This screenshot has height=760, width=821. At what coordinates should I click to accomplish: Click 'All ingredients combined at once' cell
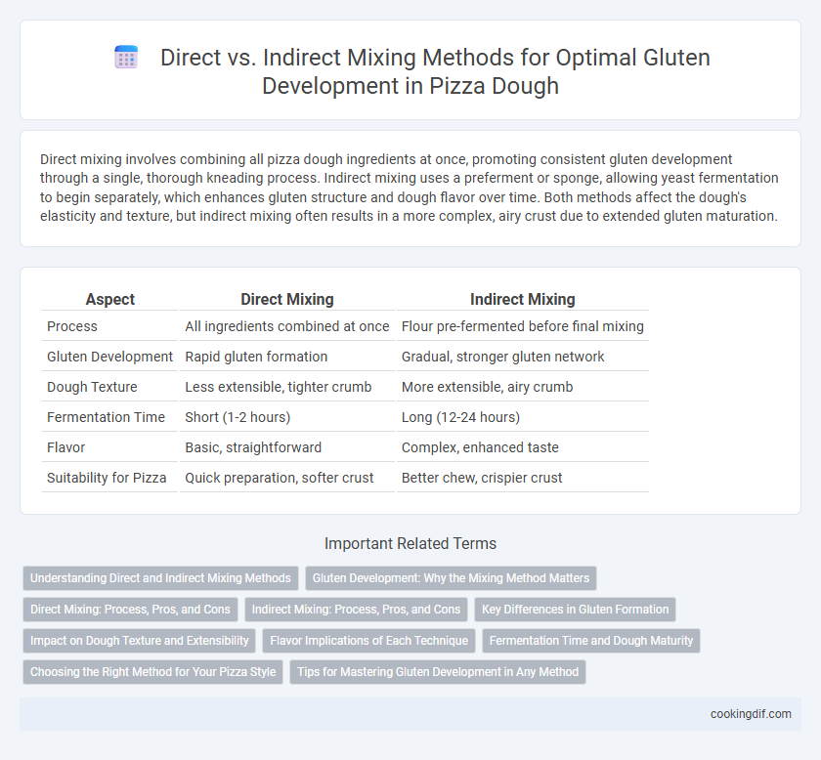pos(287,326)
